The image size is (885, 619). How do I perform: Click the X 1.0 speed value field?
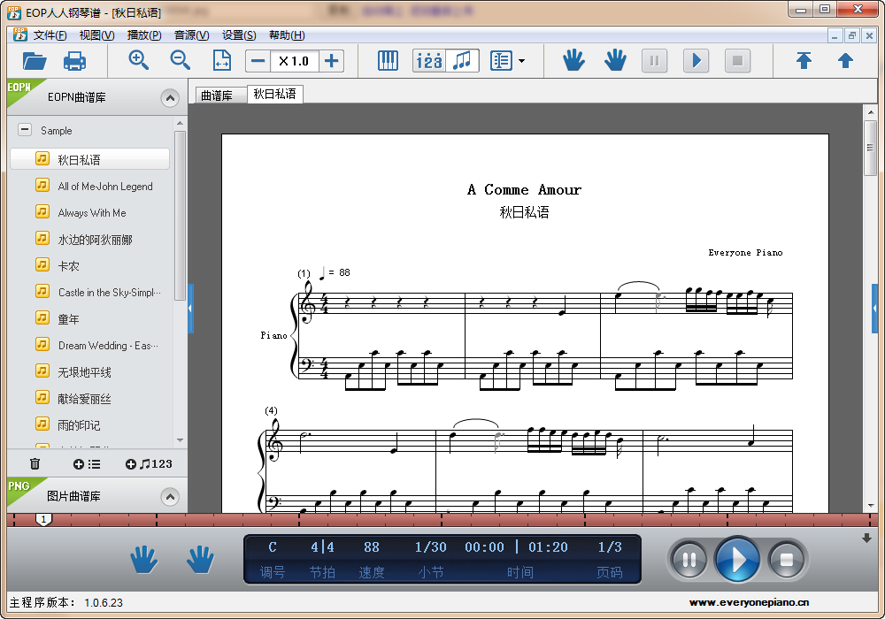tap(295, 61)
